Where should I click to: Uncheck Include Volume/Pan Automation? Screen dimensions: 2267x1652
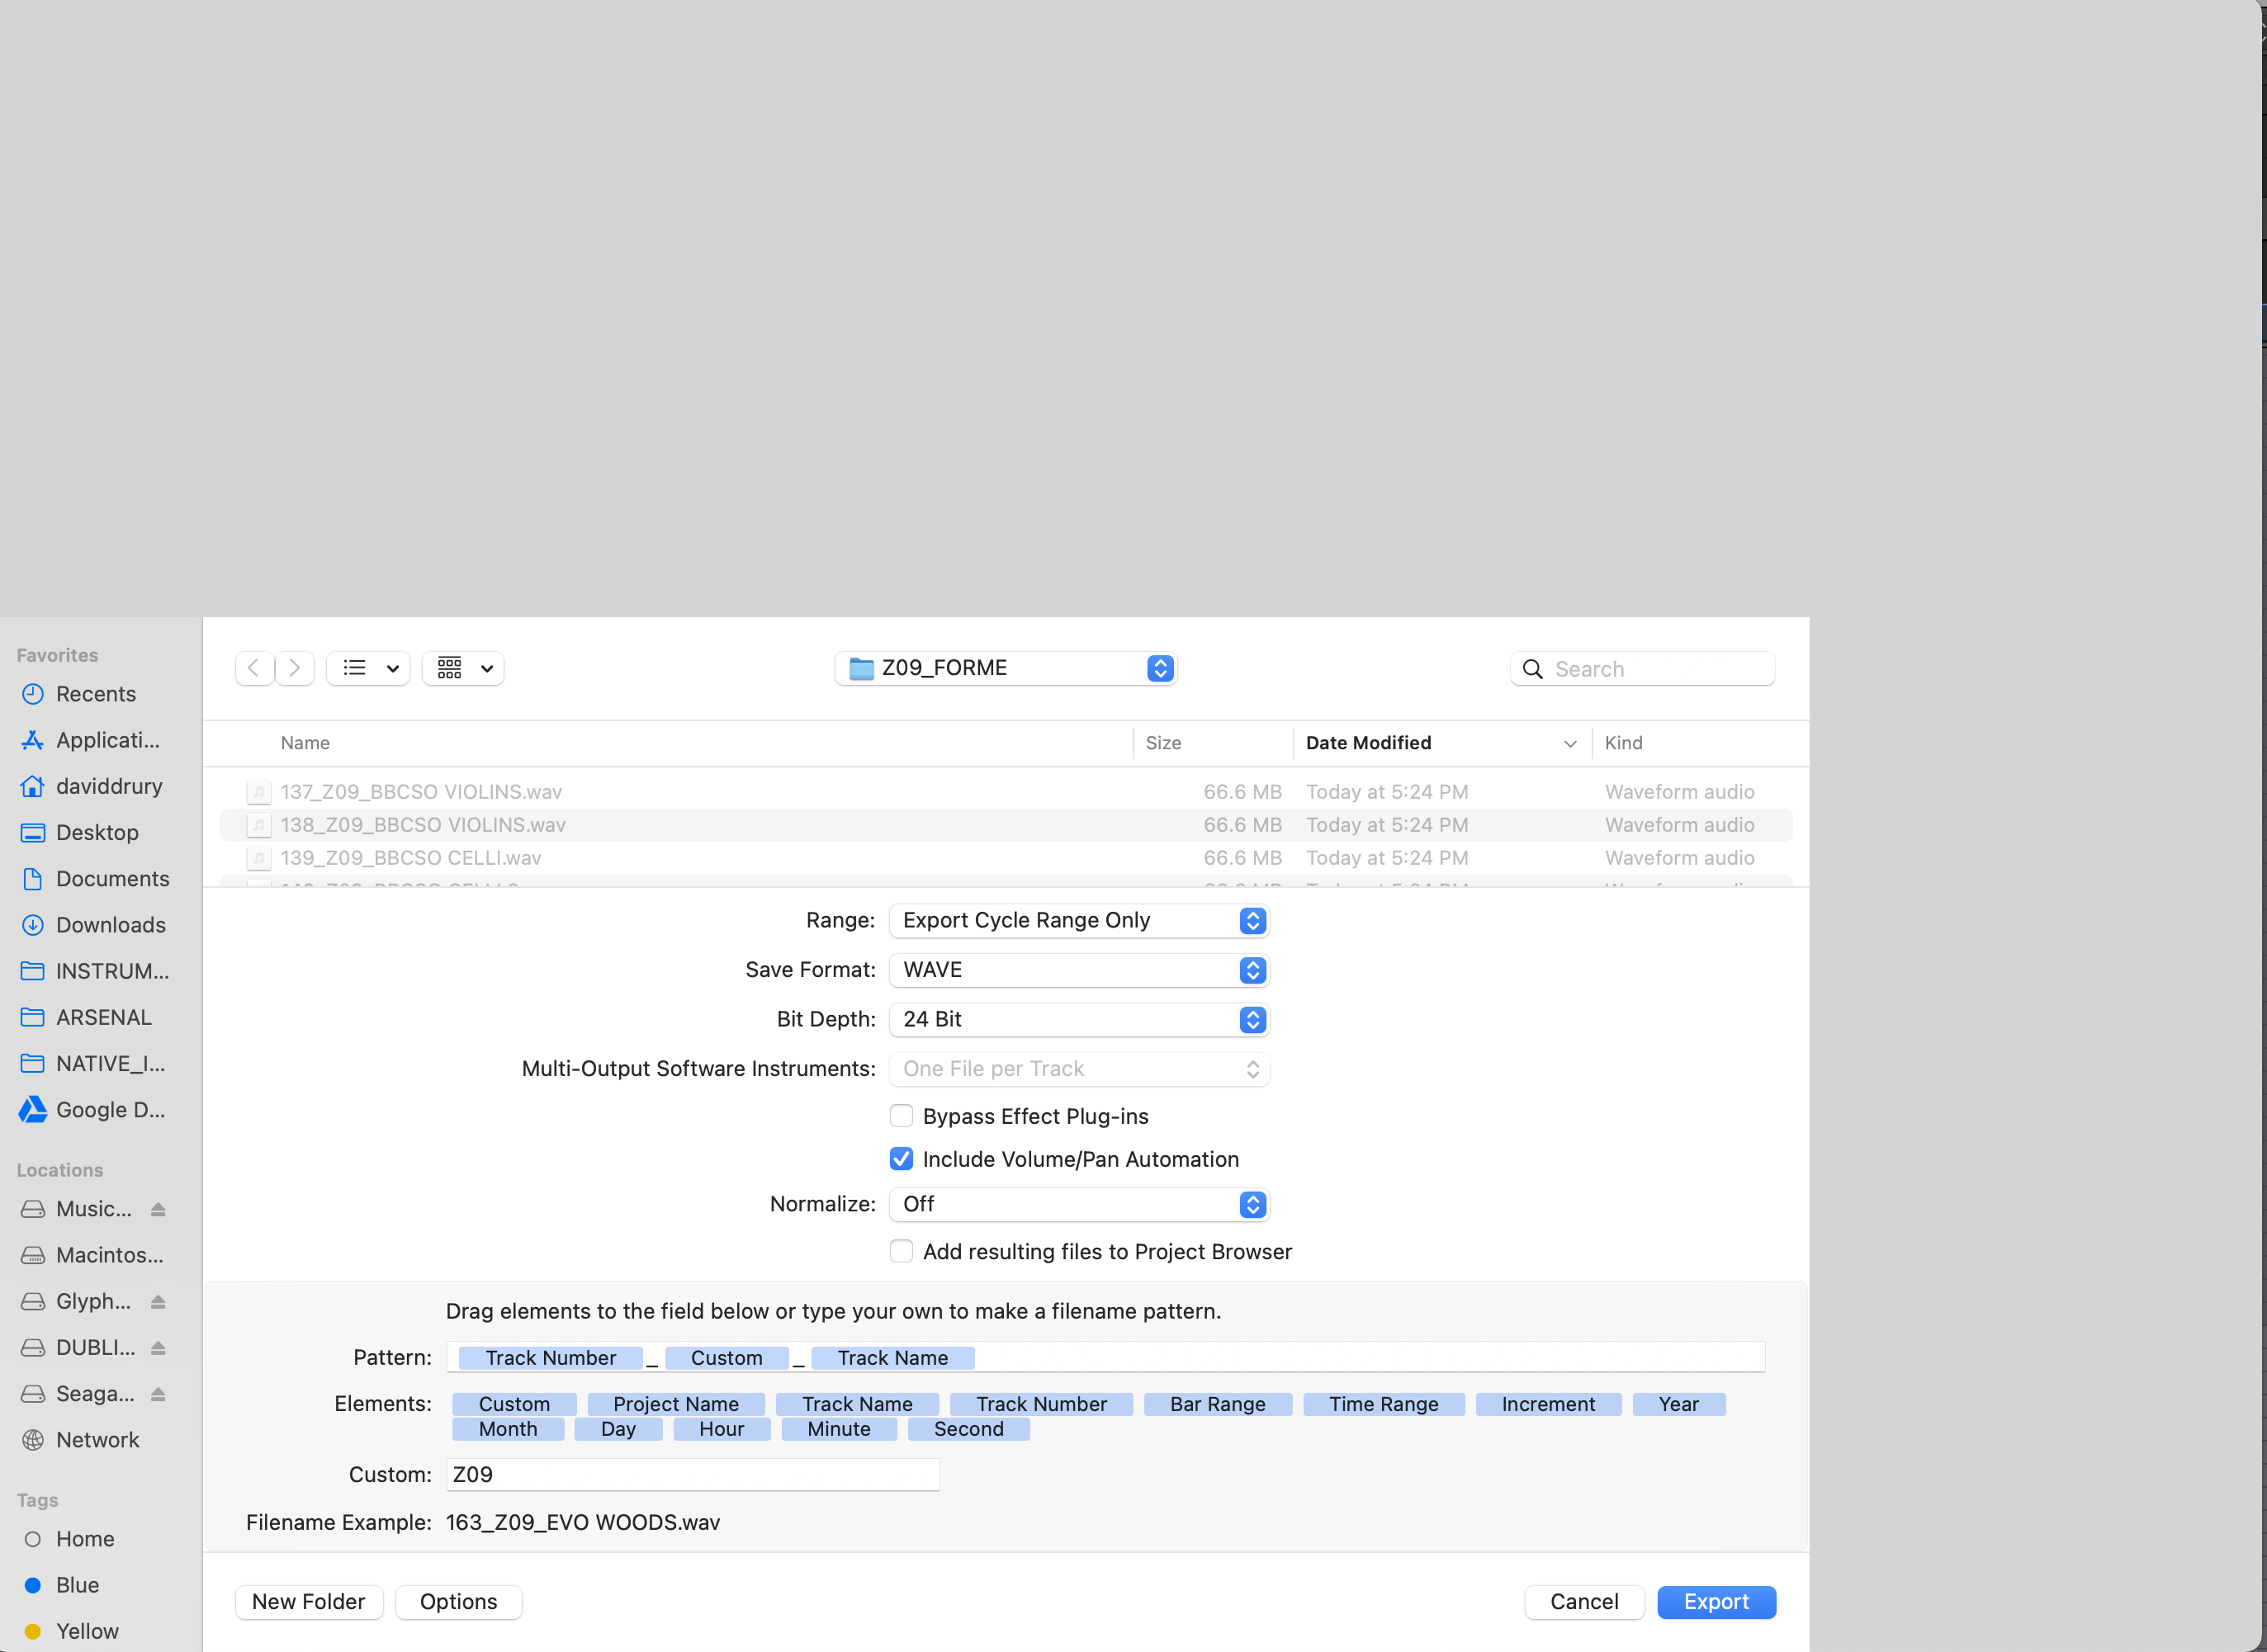(902, 1159)
